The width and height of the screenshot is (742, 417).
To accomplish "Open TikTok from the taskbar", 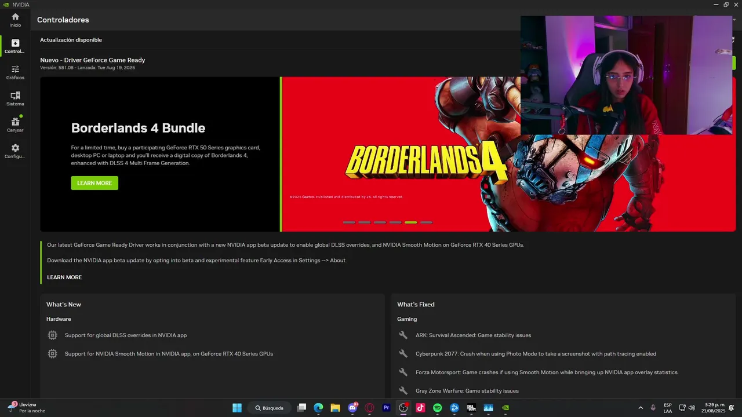I will [x=420, y=408].
